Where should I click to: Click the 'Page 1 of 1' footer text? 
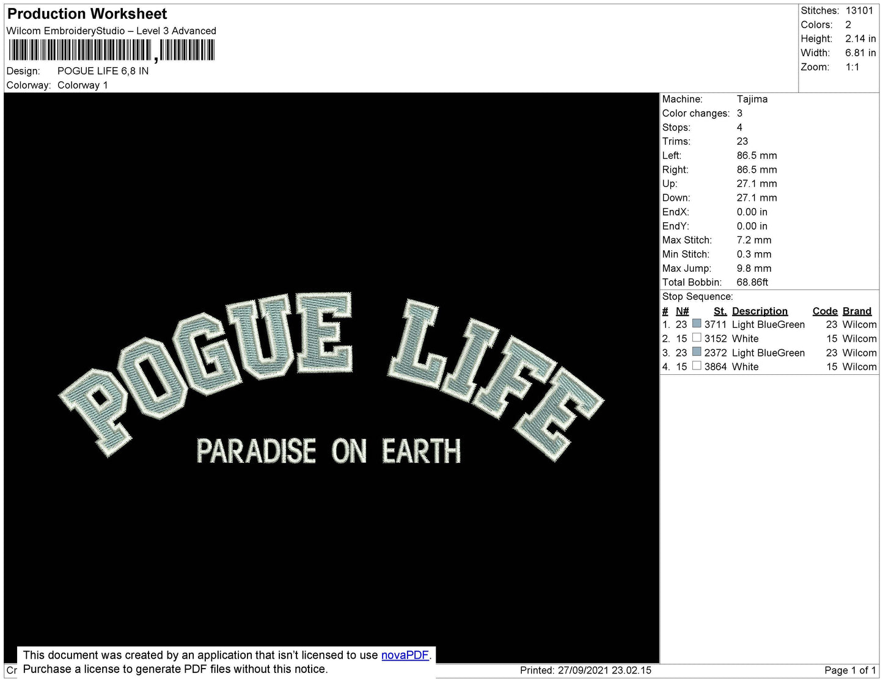(850, 670)
